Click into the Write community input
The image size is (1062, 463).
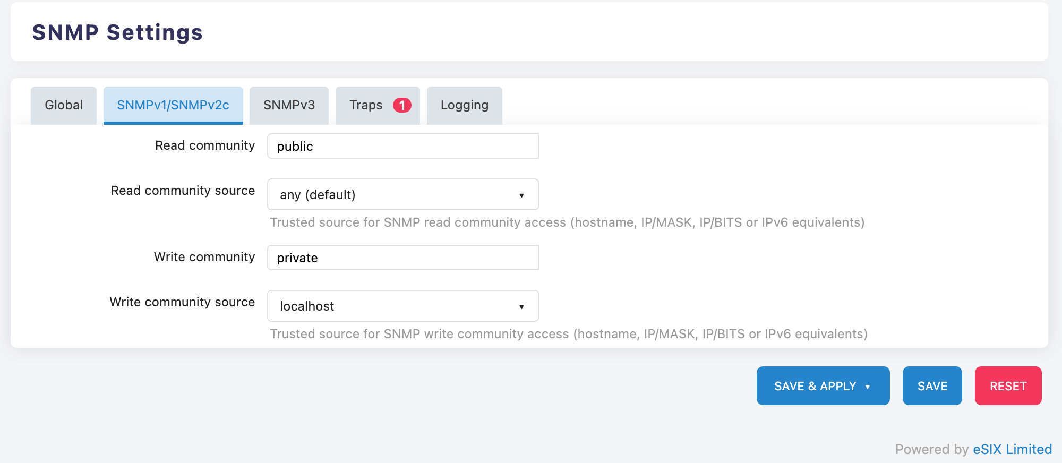coord(402,258)
